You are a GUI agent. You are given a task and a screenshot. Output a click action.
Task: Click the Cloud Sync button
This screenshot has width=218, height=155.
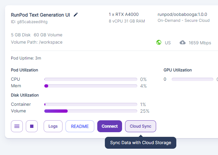click(x=140, y=126)
